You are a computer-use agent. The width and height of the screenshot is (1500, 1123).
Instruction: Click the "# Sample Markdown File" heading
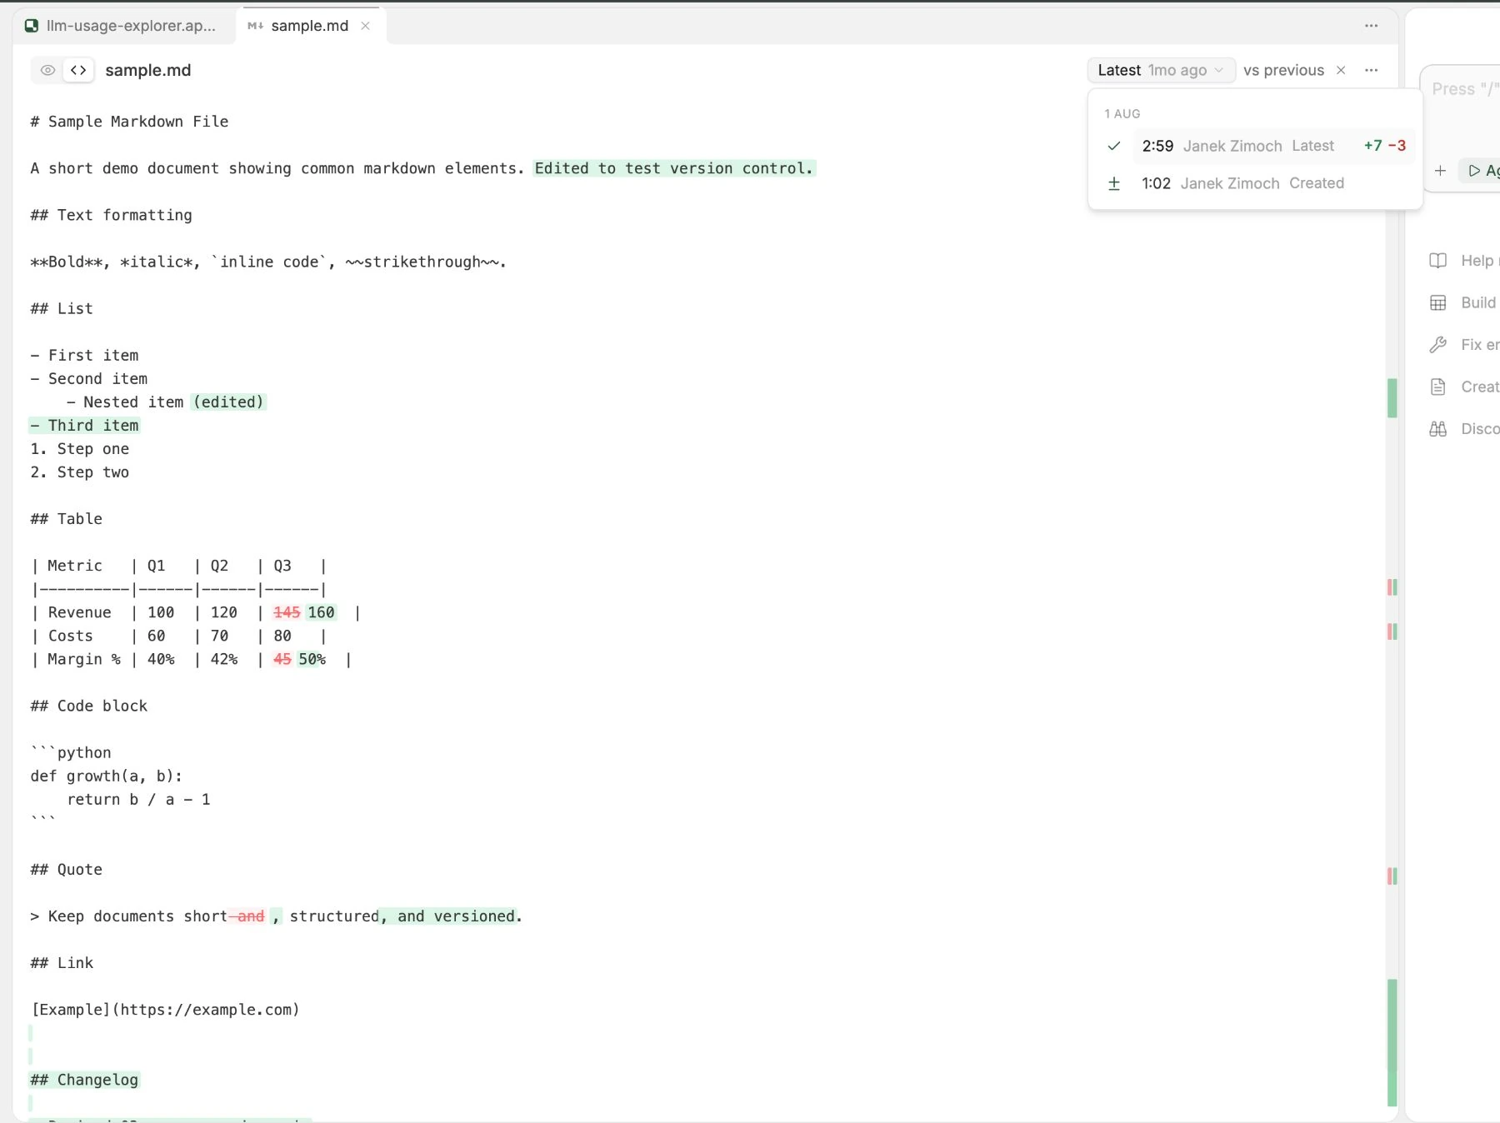(x=129, y=122)
